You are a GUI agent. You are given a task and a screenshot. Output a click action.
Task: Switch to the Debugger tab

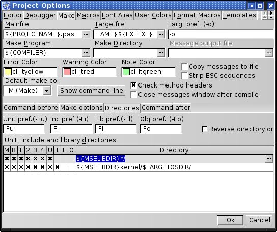pyautogui.click(x=40, y=15)
